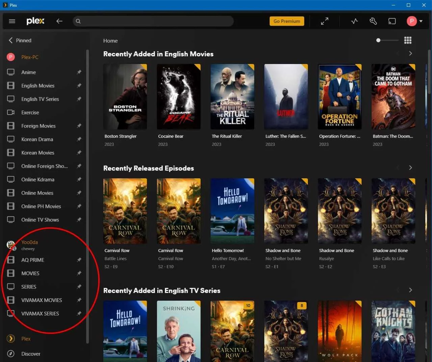This screenshot has height=362, width=432.
Task: Open the Anime library
Action: click(28, 72)
